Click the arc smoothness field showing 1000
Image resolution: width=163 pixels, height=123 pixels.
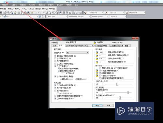[102, 52]
